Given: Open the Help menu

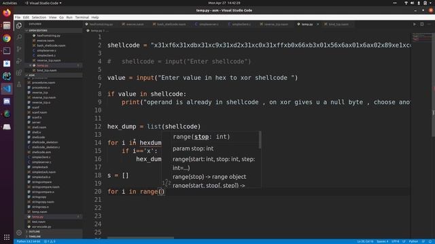Looking at the screenshot, I should (x=95, y=17).
